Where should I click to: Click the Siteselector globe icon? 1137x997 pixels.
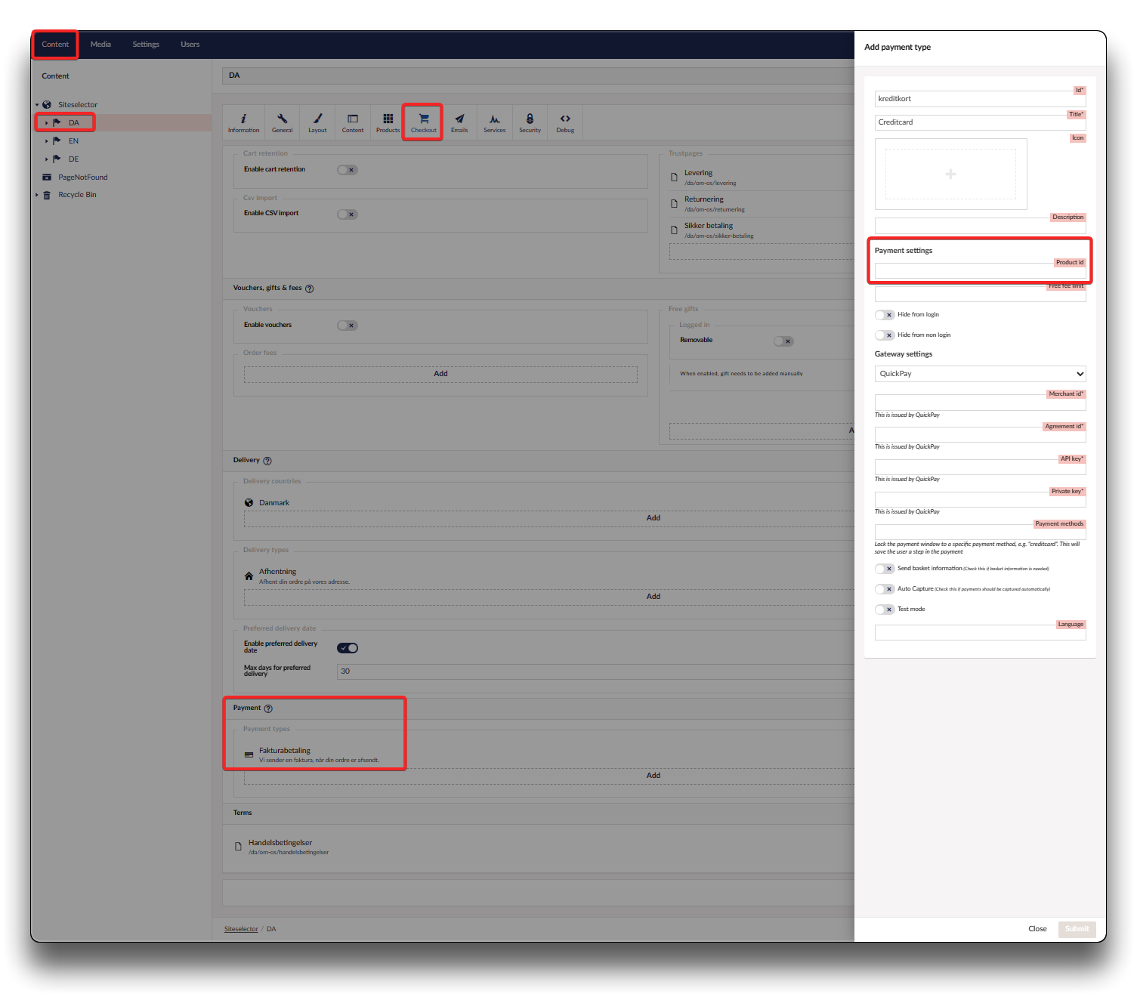47,105
